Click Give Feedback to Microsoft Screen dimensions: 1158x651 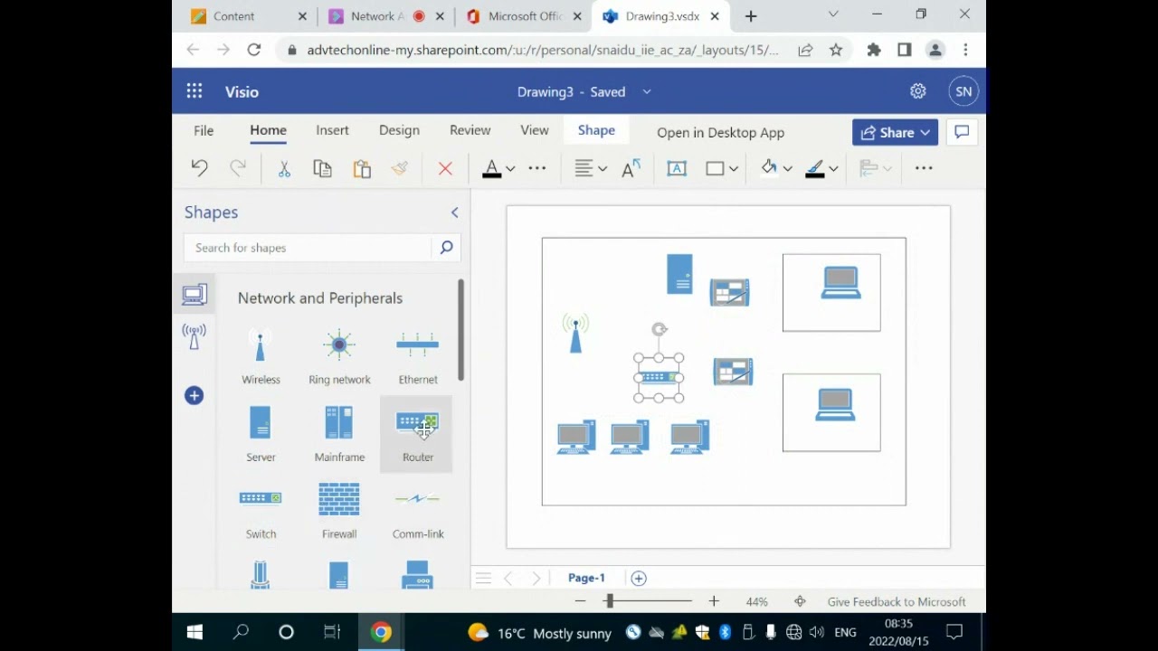click(897, 602)
